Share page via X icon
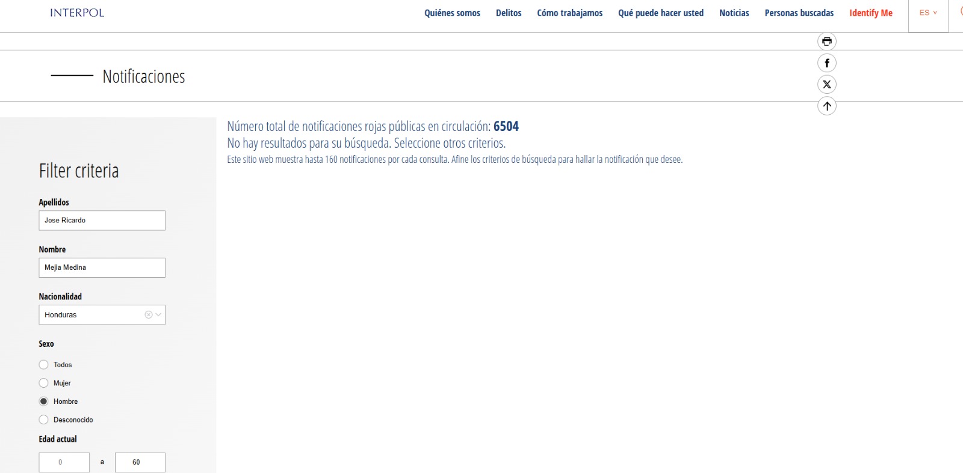Image resolution: width=963 pixels, height=473 pixels. [827, 85]
